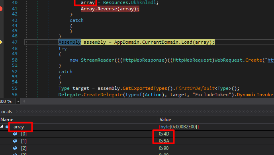
Task: Select the [0] row in Locals
Action: coord(137,134)
